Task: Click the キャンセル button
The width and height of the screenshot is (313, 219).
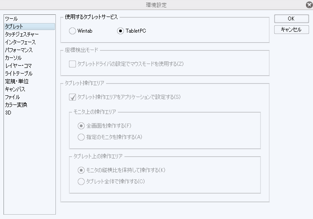Action: 291,30
